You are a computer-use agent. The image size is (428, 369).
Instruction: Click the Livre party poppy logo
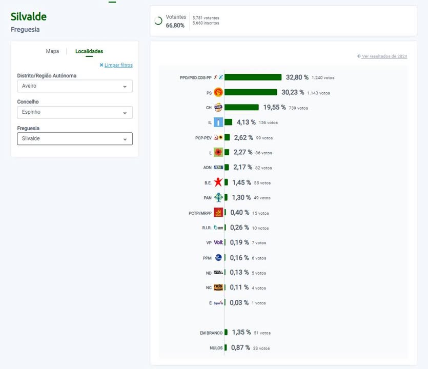[x=218, y=152]
